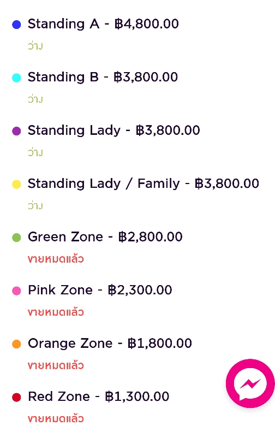Select Green Zone ฿2,800.00 entry
The image size is (275, 432).
tap(105, 237)
